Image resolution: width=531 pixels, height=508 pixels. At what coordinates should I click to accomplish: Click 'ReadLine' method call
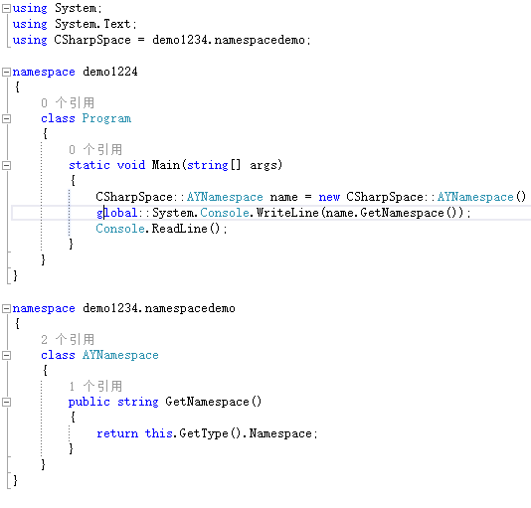[179, 229]
